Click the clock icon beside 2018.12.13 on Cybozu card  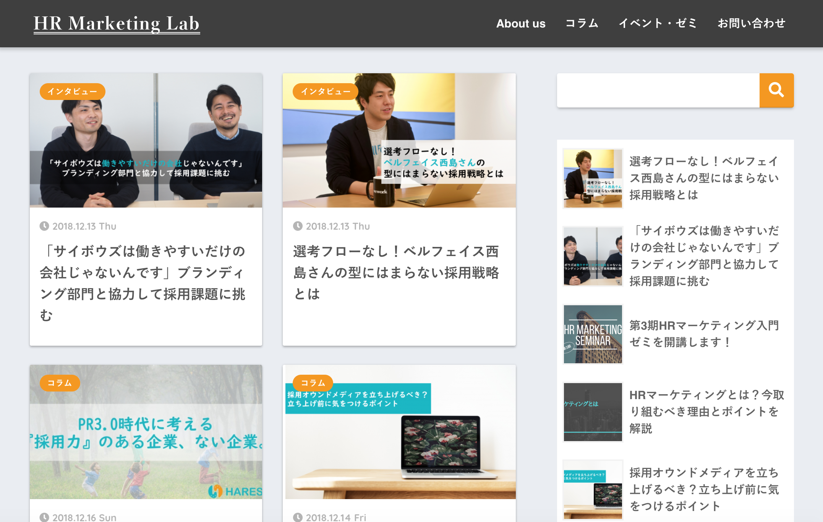pyautogui.click(x=44, y=226)
